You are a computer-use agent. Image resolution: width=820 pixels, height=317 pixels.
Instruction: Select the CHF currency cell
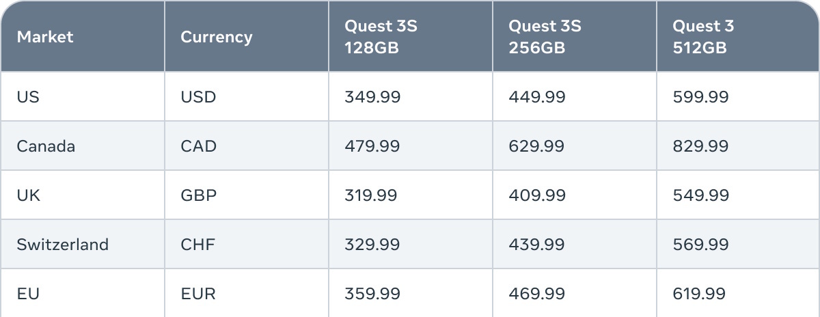pyautogui.click(x=197, y=245)
